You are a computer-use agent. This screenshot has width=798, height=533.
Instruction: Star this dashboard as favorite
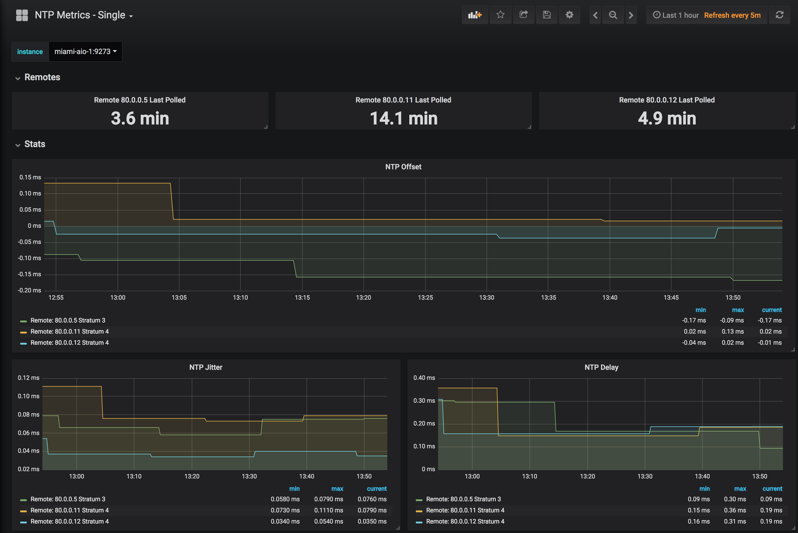pos(500,15)
